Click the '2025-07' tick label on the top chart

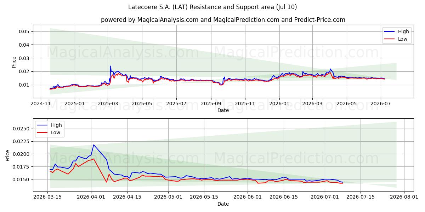(x=176, y=104)
